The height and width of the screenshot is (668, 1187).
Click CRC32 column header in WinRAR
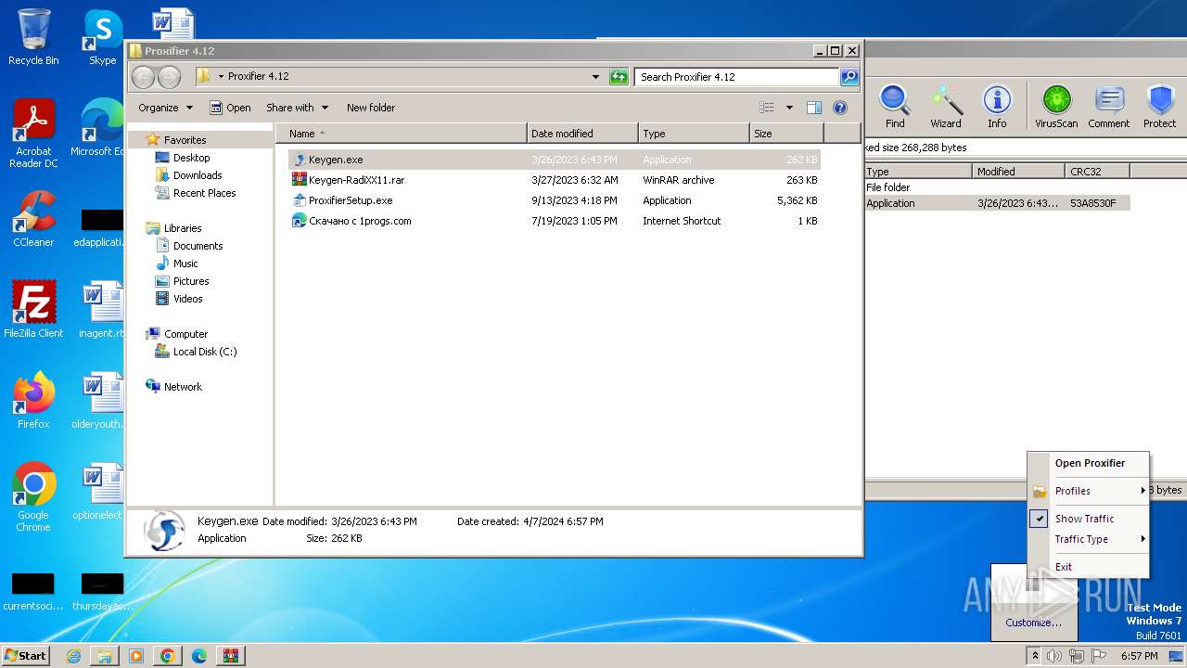coord(1097,172)
